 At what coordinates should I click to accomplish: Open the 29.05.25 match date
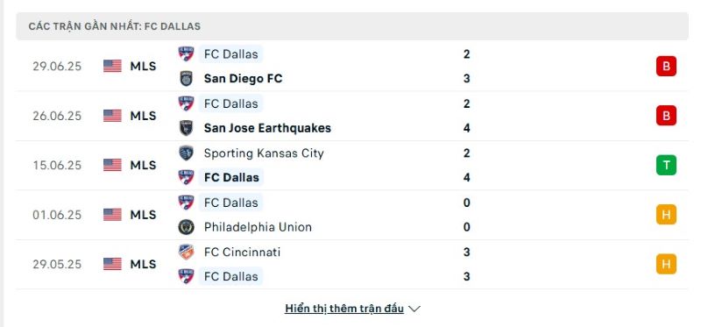click(x=57, y=264)
